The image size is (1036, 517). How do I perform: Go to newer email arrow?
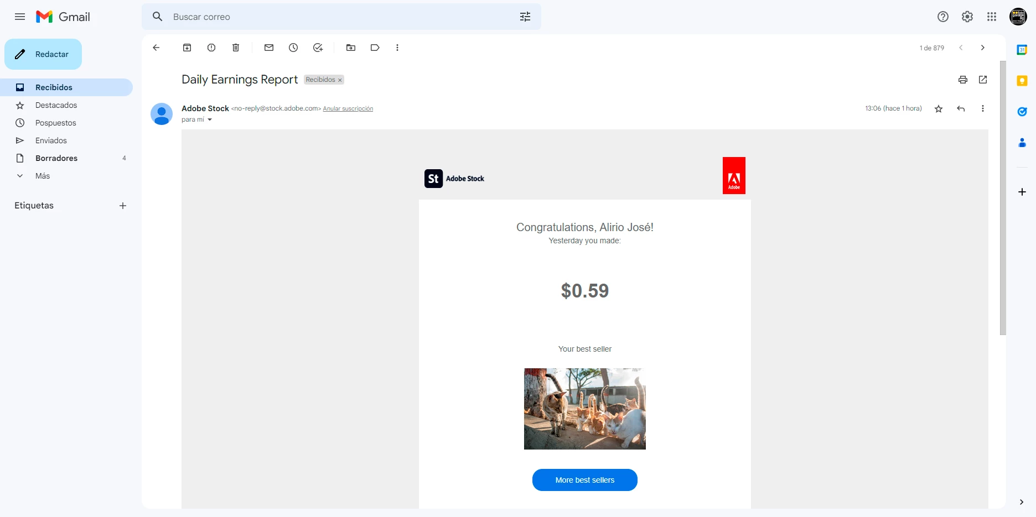click(961, 48)
